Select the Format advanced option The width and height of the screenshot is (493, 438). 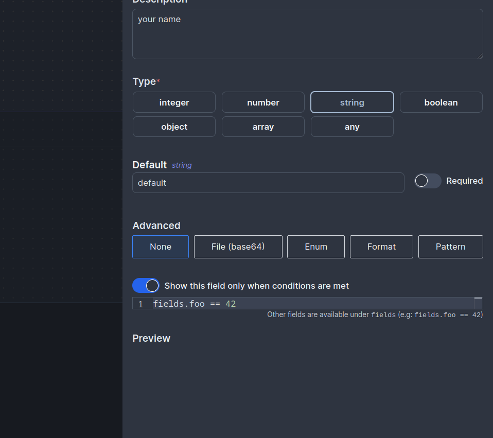tap(381, 247)
